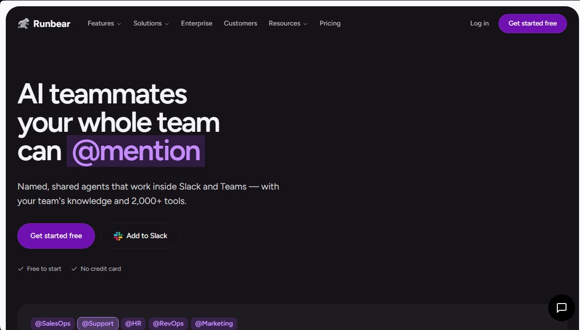Click Get started free in header

[x=533, y=24]
